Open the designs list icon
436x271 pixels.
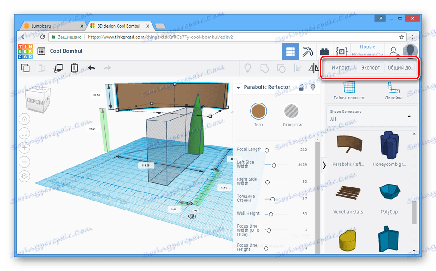(x=42, y=51)
